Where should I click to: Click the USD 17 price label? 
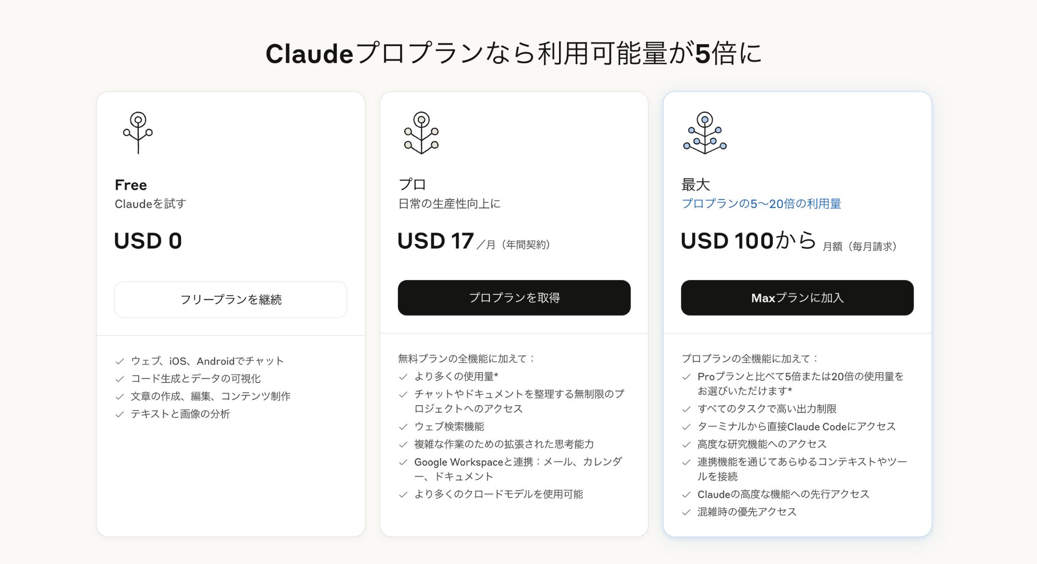(x=435, y=241)
